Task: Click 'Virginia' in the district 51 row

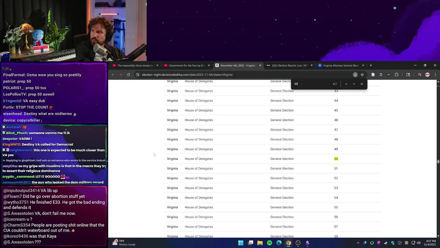Action: coord(172,169)
